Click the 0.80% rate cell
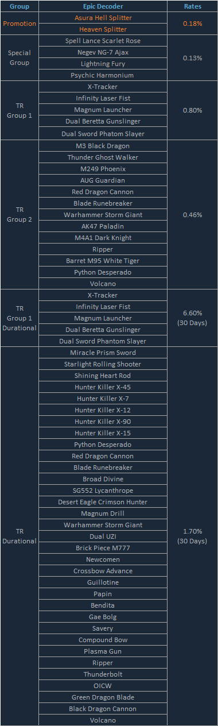 [192, 110]
